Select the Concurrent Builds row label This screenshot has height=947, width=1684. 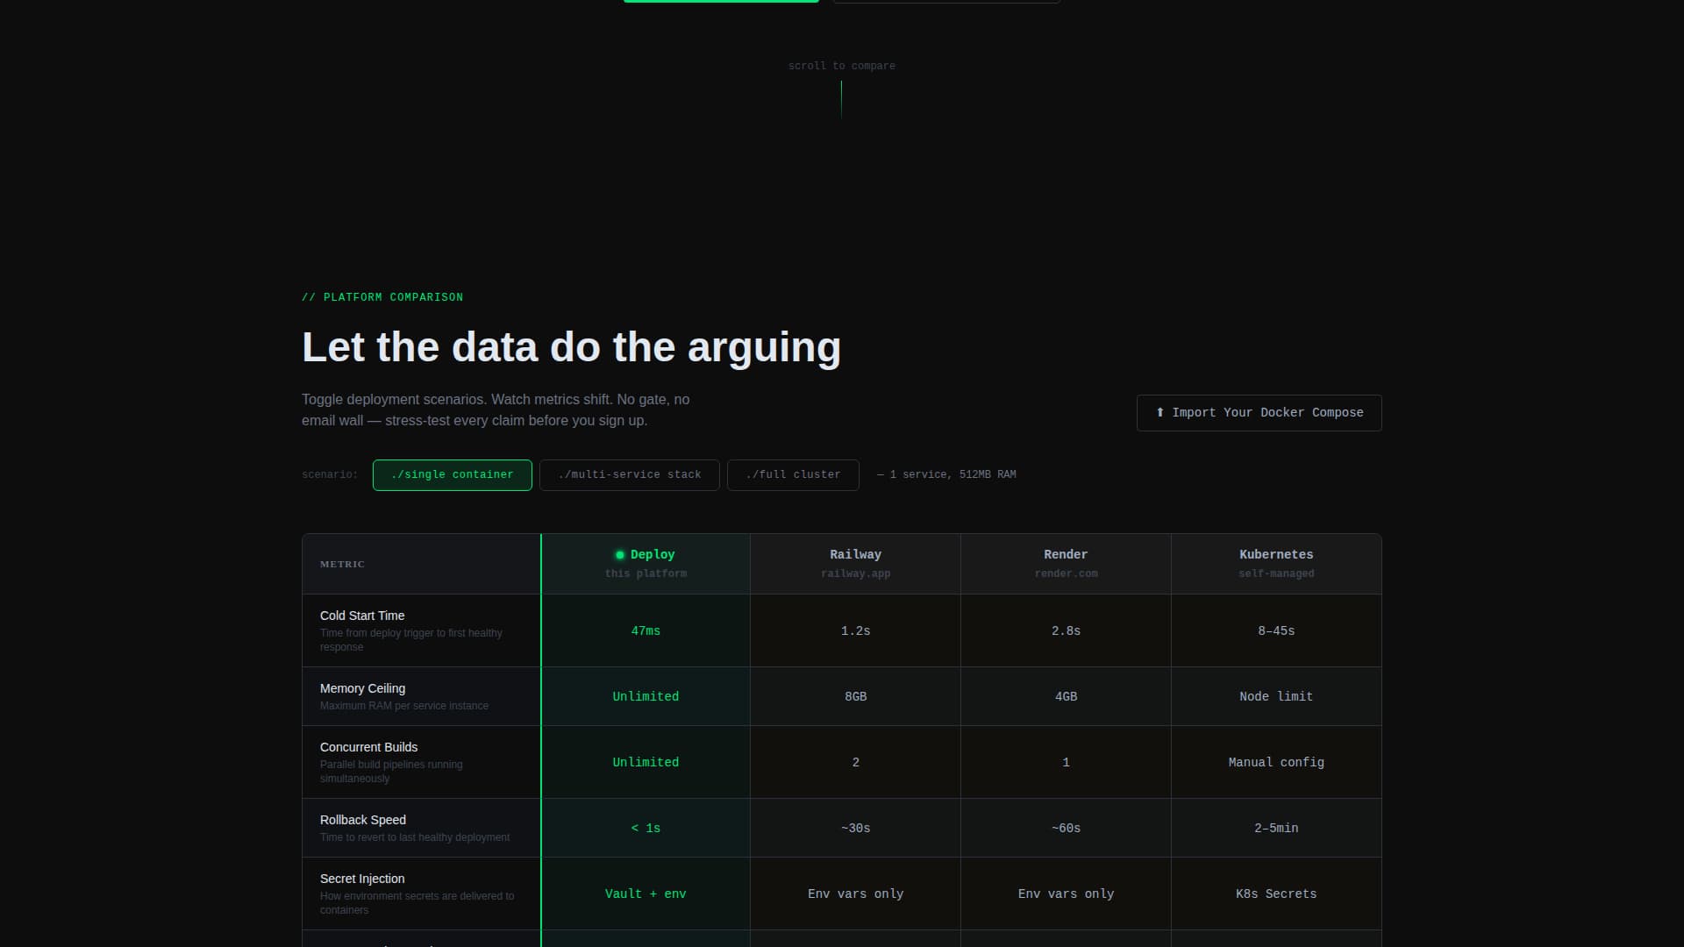coord(368,747)
